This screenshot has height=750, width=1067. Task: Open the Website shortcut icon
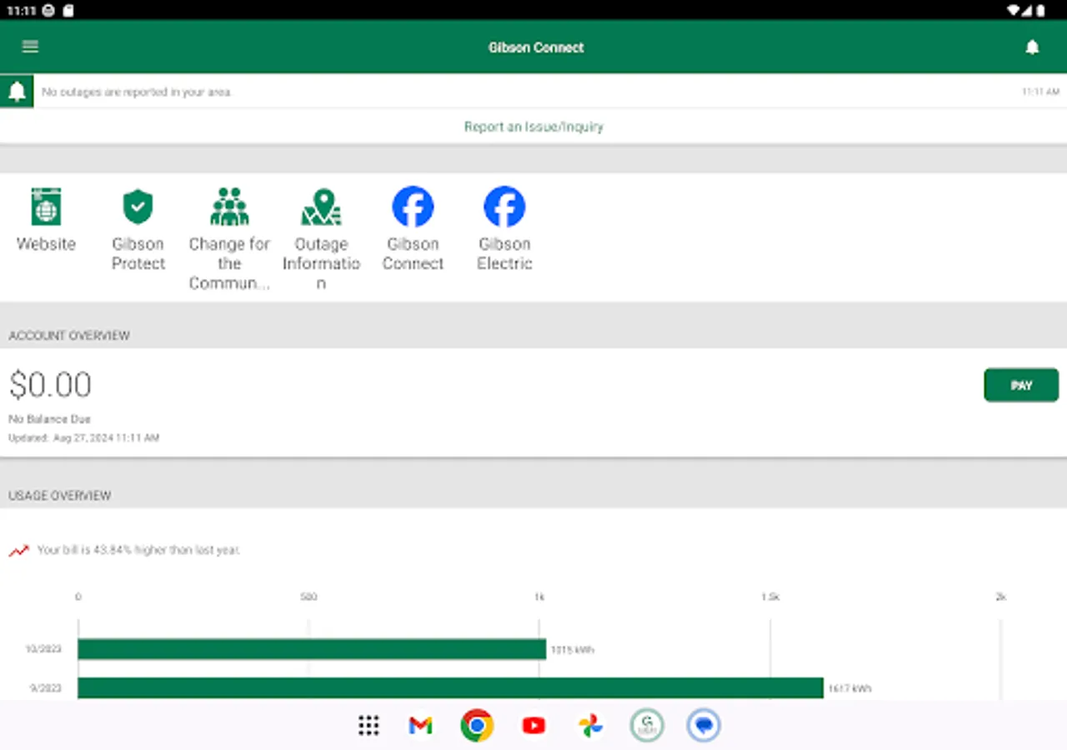[x=46, y=207]
